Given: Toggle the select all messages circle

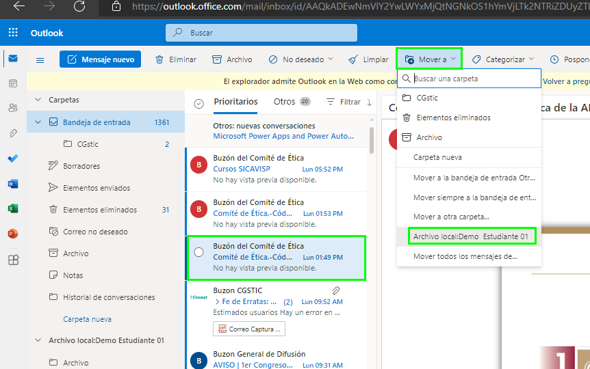Looking at the screenshot, I should point(199,103).
